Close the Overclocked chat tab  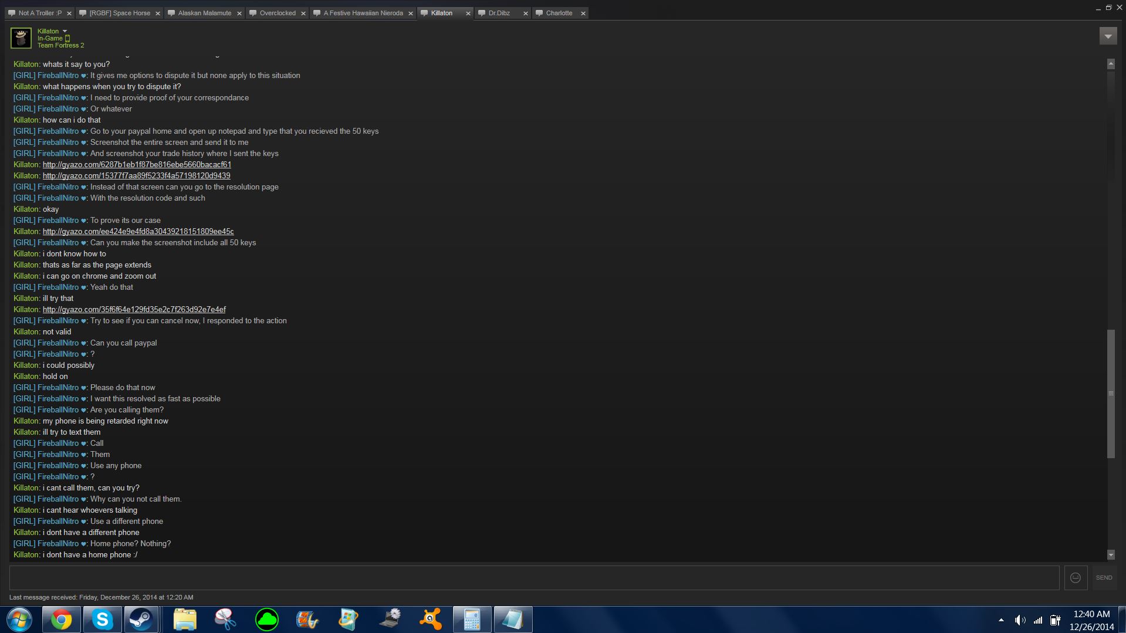tap(303, 13)
